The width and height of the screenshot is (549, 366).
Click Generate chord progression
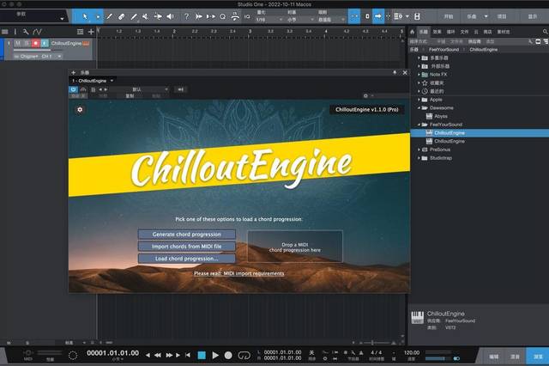coord(187,235)
